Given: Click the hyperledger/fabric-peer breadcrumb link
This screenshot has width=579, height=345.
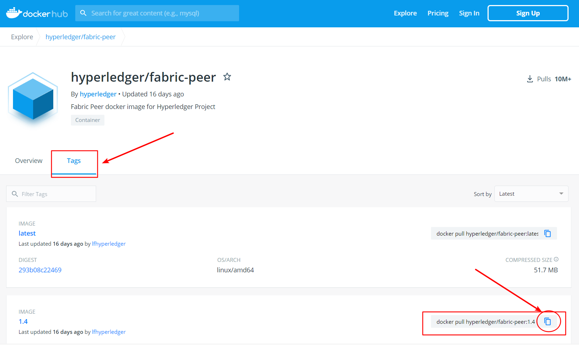Looking at the screenshot, I should coord(81,37).
